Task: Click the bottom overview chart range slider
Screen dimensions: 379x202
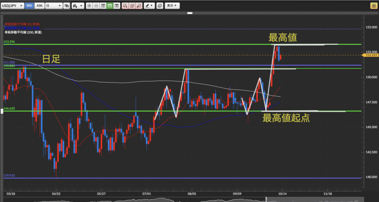Action: pos(185,200)
